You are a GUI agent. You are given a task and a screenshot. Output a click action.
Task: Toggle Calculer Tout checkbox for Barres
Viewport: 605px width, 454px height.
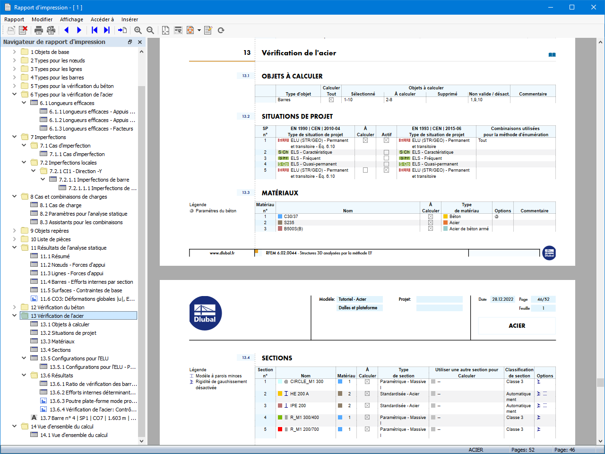pyautogui.click(x=331, y=100)
